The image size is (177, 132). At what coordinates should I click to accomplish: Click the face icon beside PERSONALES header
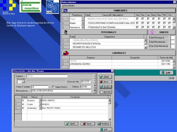[66, 32]
